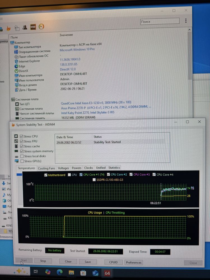The height and width of the screenshot is (280, 210).
Task: Show the CPU temperature graph line
Action: (69, 175)
